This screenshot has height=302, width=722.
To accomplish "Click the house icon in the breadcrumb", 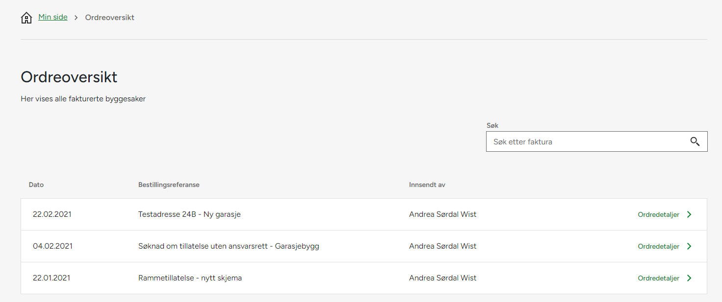I will pos(26,18).
